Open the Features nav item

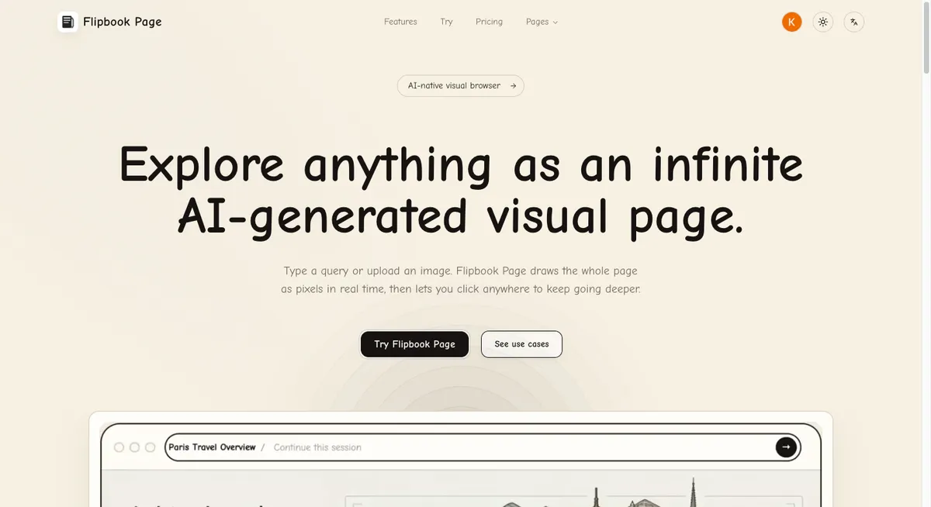pos(400,22)
